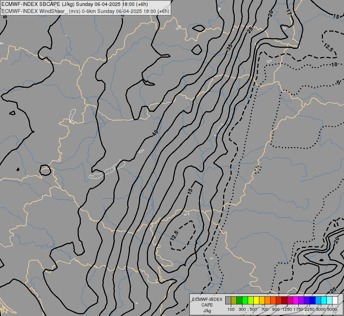Click the white swatch above 5000

(335, 300)
